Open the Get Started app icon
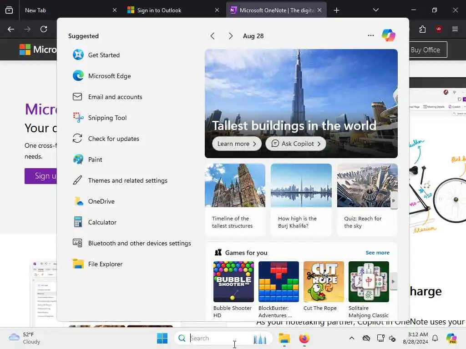 tap(78, 55)
